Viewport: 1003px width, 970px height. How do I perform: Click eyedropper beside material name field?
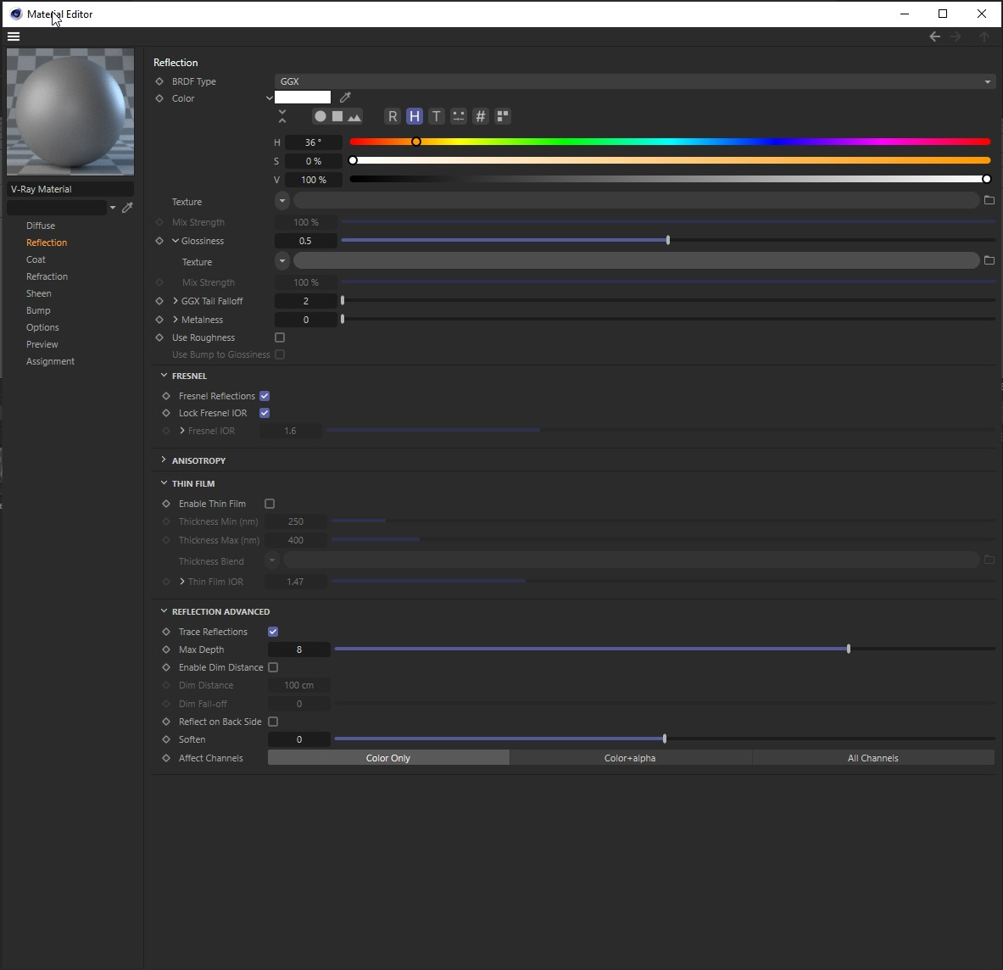point(127,207)
